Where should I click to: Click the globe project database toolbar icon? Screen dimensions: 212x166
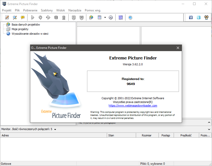(x=91, y=17)
